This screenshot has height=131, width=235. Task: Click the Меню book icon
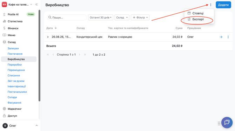click(x=4, y=35)
